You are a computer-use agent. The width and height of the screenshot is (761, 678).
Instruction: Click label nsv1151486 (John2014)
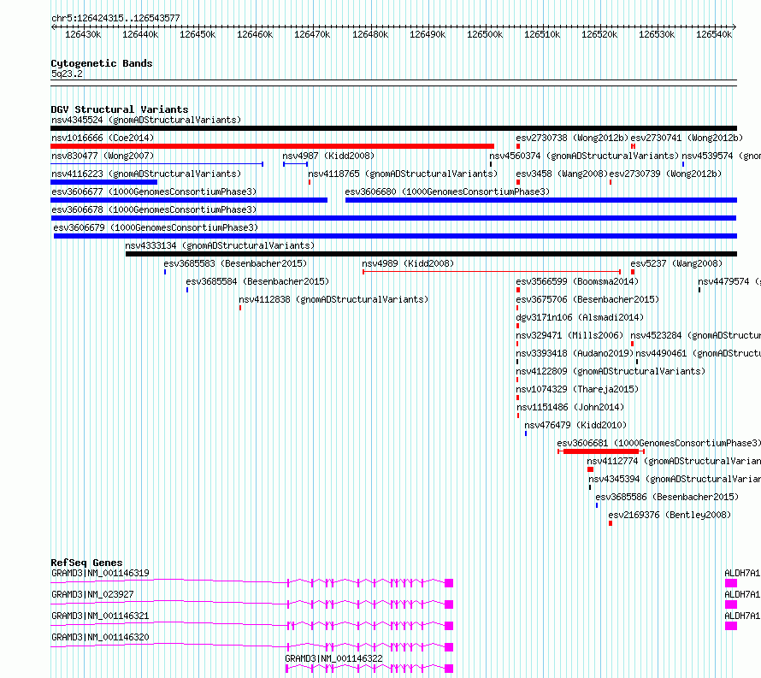point(570,407)
